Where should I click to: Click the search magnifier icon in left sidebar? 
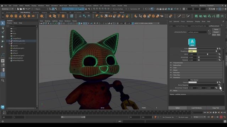[x=3, y=80]
